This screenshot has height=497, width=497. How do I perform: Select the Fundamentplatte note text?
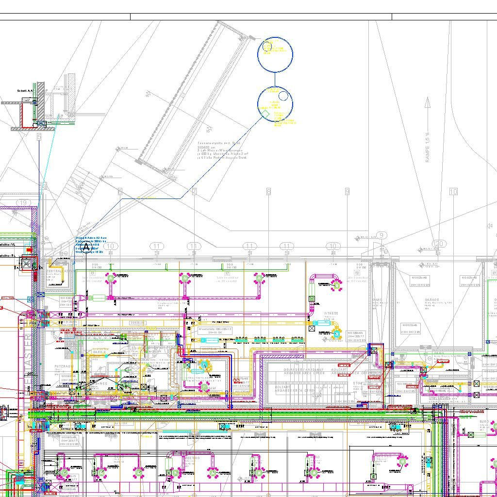(x=222, y=150)
